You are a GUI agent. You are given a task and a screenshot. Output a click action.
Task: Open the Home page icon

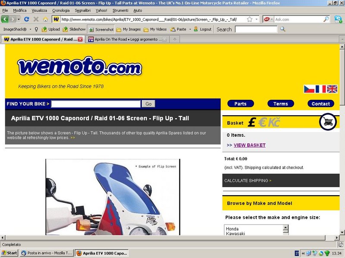click(45, 19)
